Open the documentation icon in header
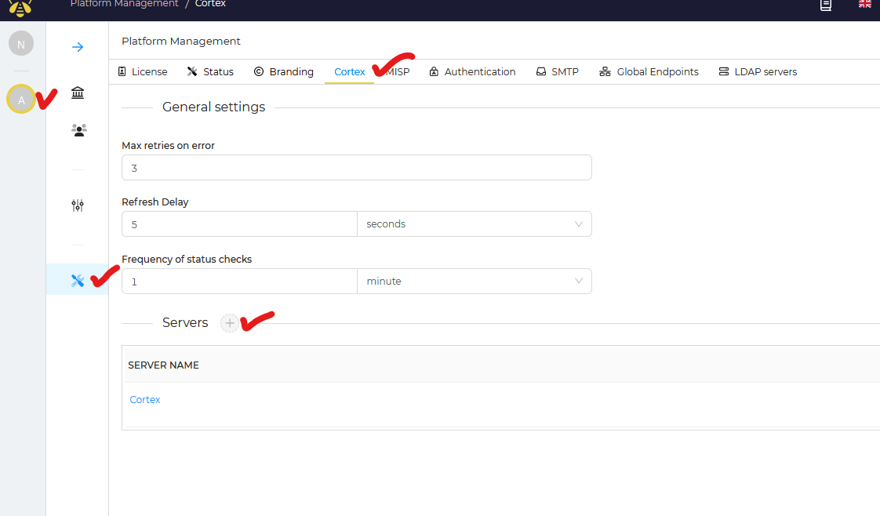 click(826, 5)
